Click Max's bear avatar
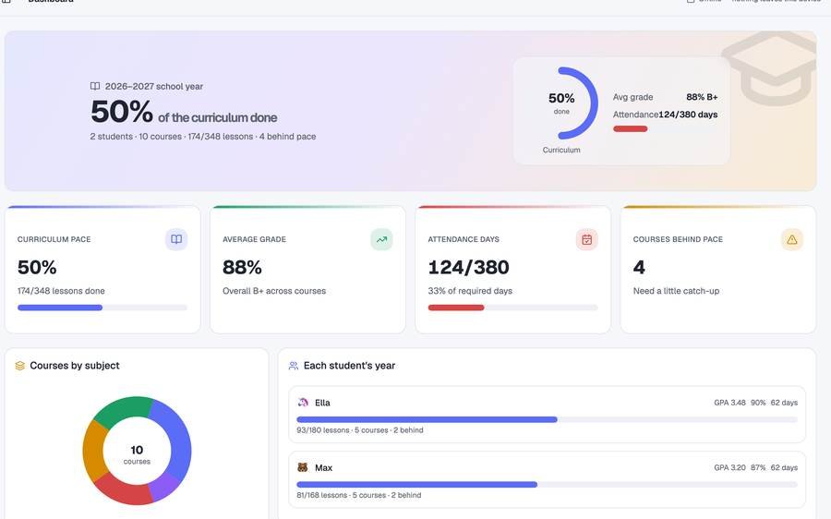The height and width of the screenshot is (519, 831). pos(303,467)
